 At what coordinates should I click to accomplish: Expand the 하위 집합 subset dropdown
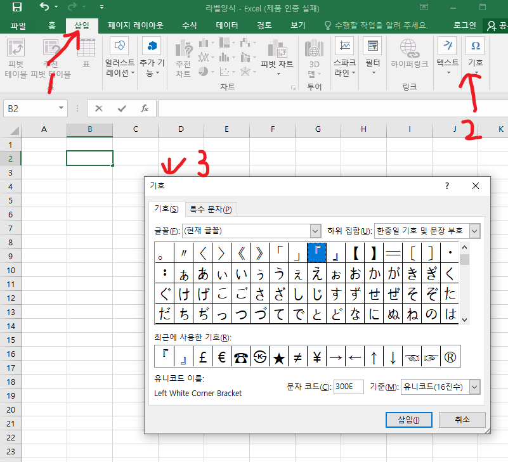pyautogui.click(x=474, y=231)
